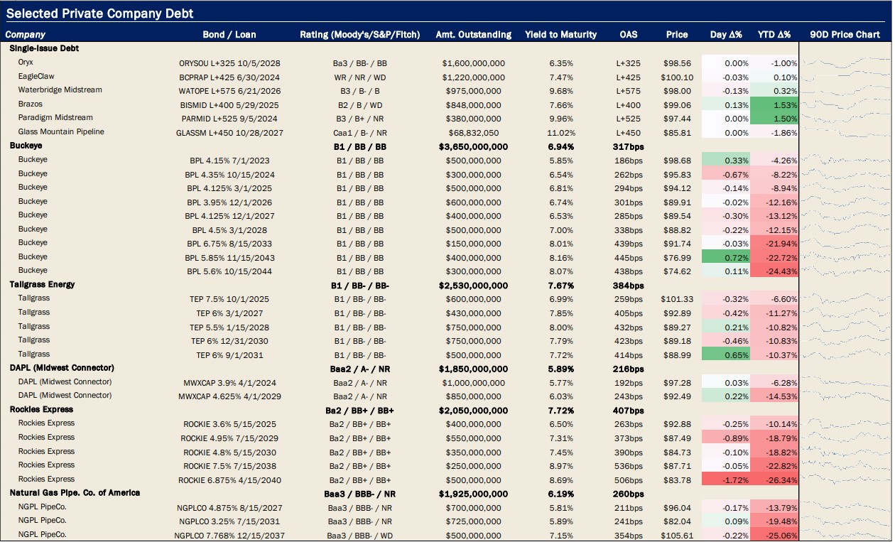Select bond 'WATOPE L+575 6/21/2026'

point(229,91)
